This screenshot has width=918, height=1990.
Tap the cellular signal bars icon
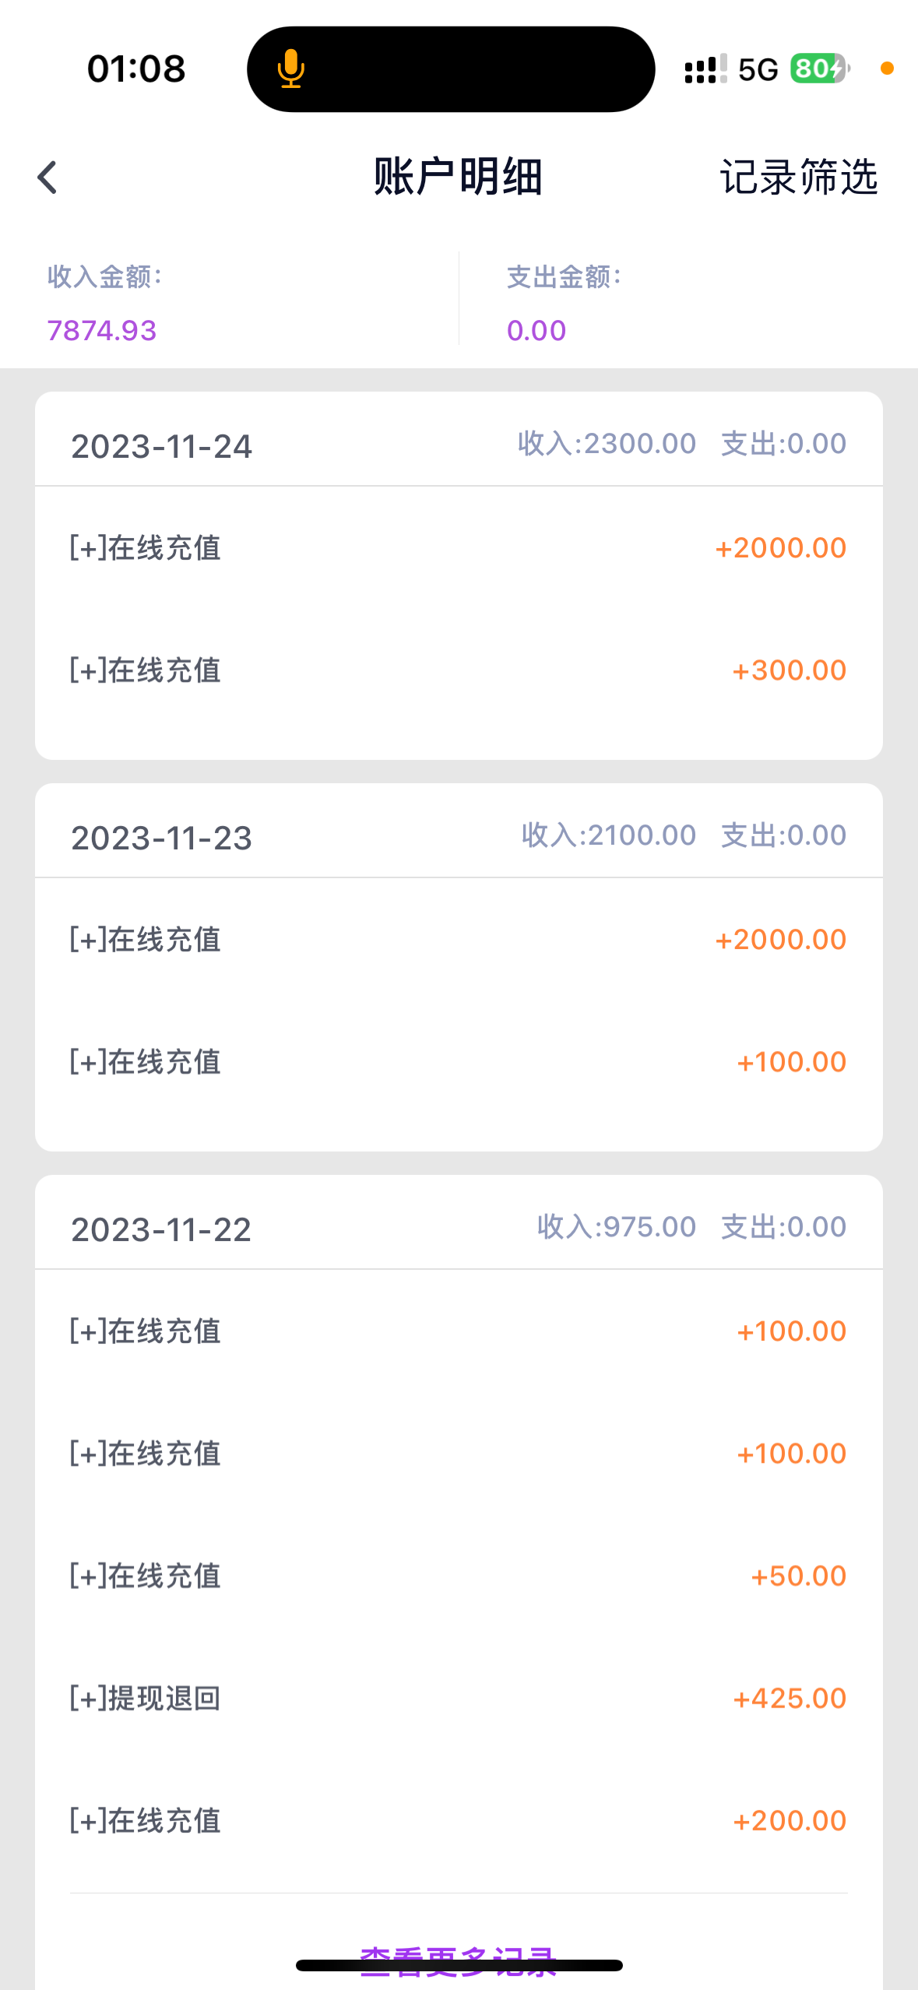(x=705, y=69)
